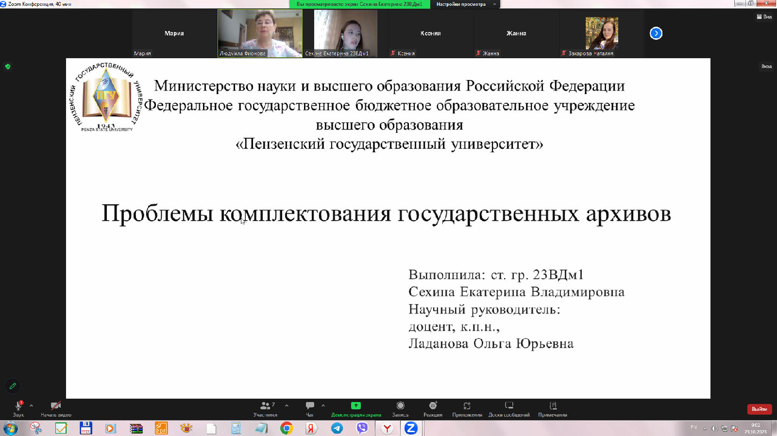
Task: Click the green annotation pencil button
Action: coord(13,386)
